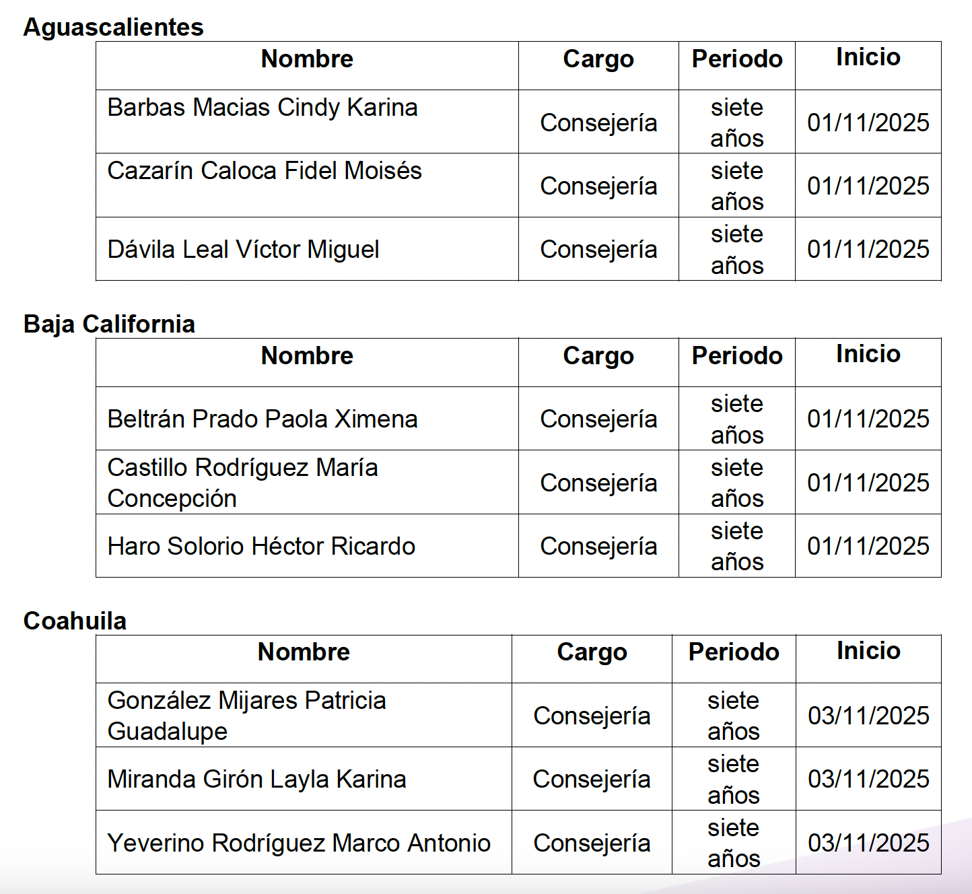Click on Beltrán Prado Paola Ximena

tap(263, 419)
